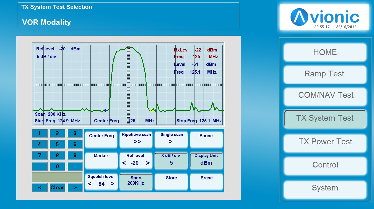This screenshot has height=209, width=374.
Task: Click red peak marker on trace
Action: [x=128, y=48]
